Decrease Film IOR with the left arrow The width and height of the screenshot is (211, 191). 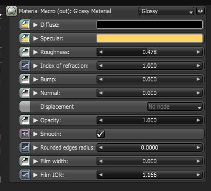(101, 175)
